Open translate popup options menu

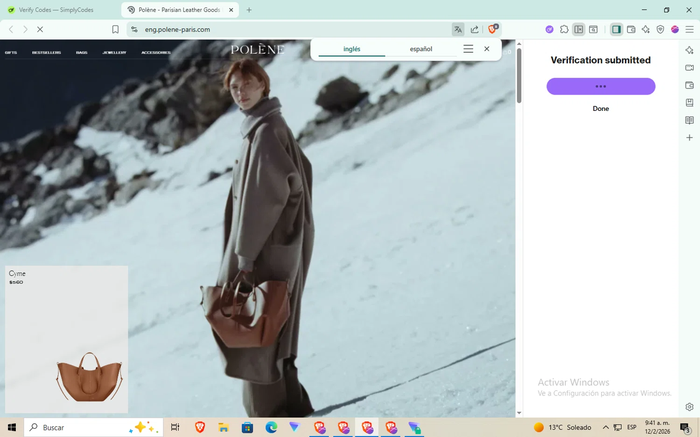click(468, 49)
